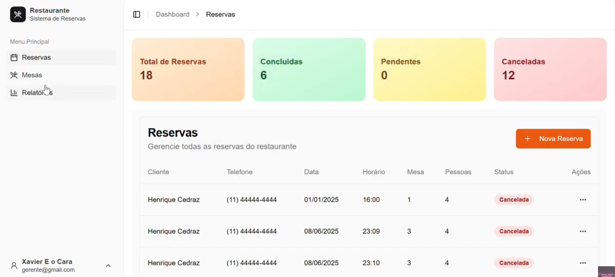Viewport: 615px width, 277px height.
Task: Click the Reservas table heading
Action: coord(173,133)
